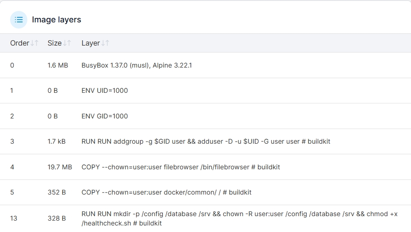Image resolution: width=411 pixels, height=232 pixels.
Task: Click the 19.7 MB size cell
Action: [x=60, y=167]
